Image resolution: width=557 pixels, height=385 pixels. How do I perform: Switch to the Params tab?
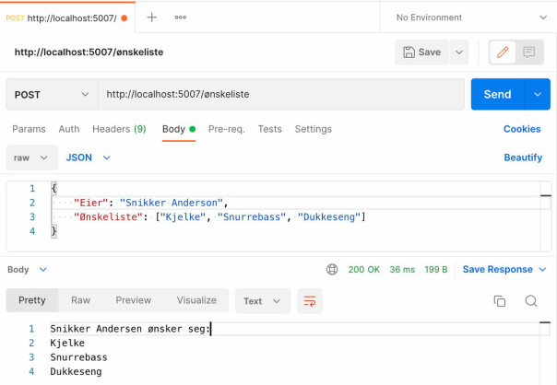pos(29,129)
